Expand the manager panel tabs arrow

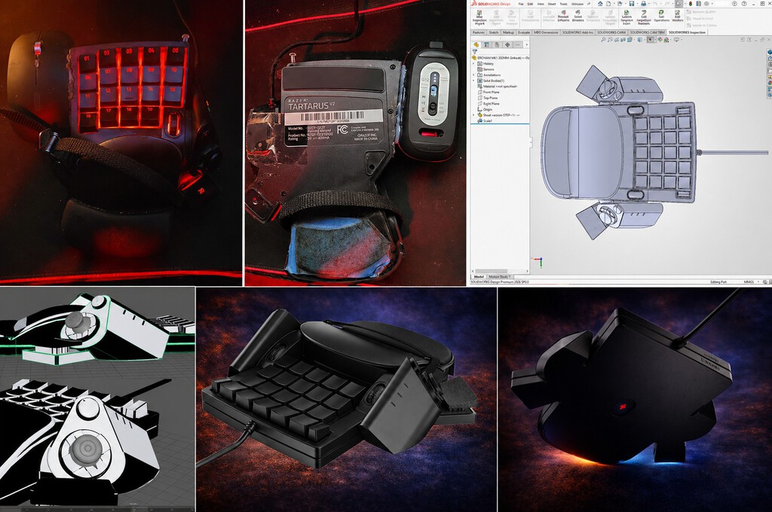527,44
